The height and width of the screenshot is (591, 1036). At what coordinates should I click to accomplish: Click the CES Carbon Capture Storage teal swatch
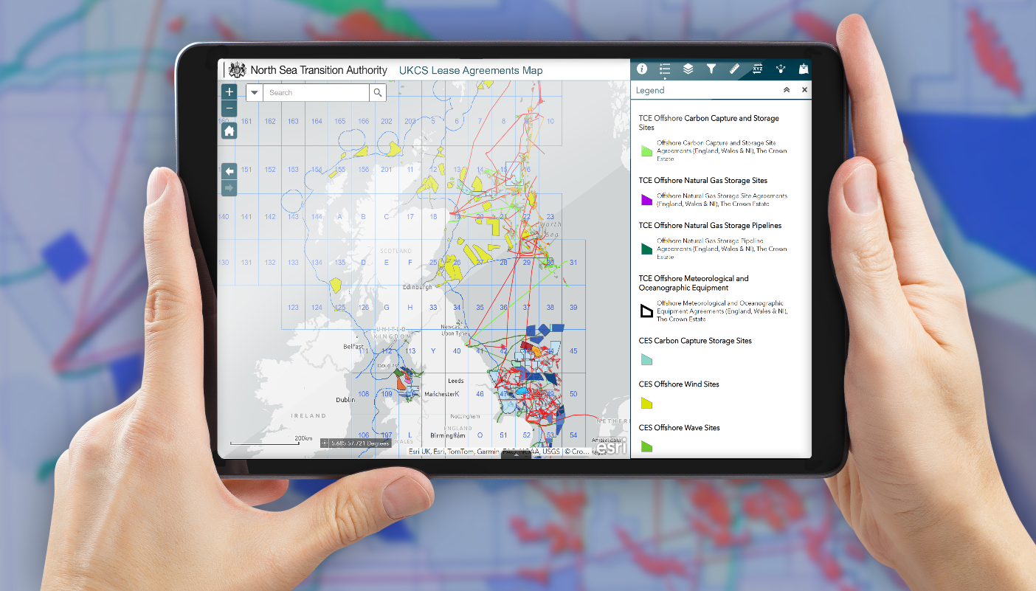tap(646, 359)
